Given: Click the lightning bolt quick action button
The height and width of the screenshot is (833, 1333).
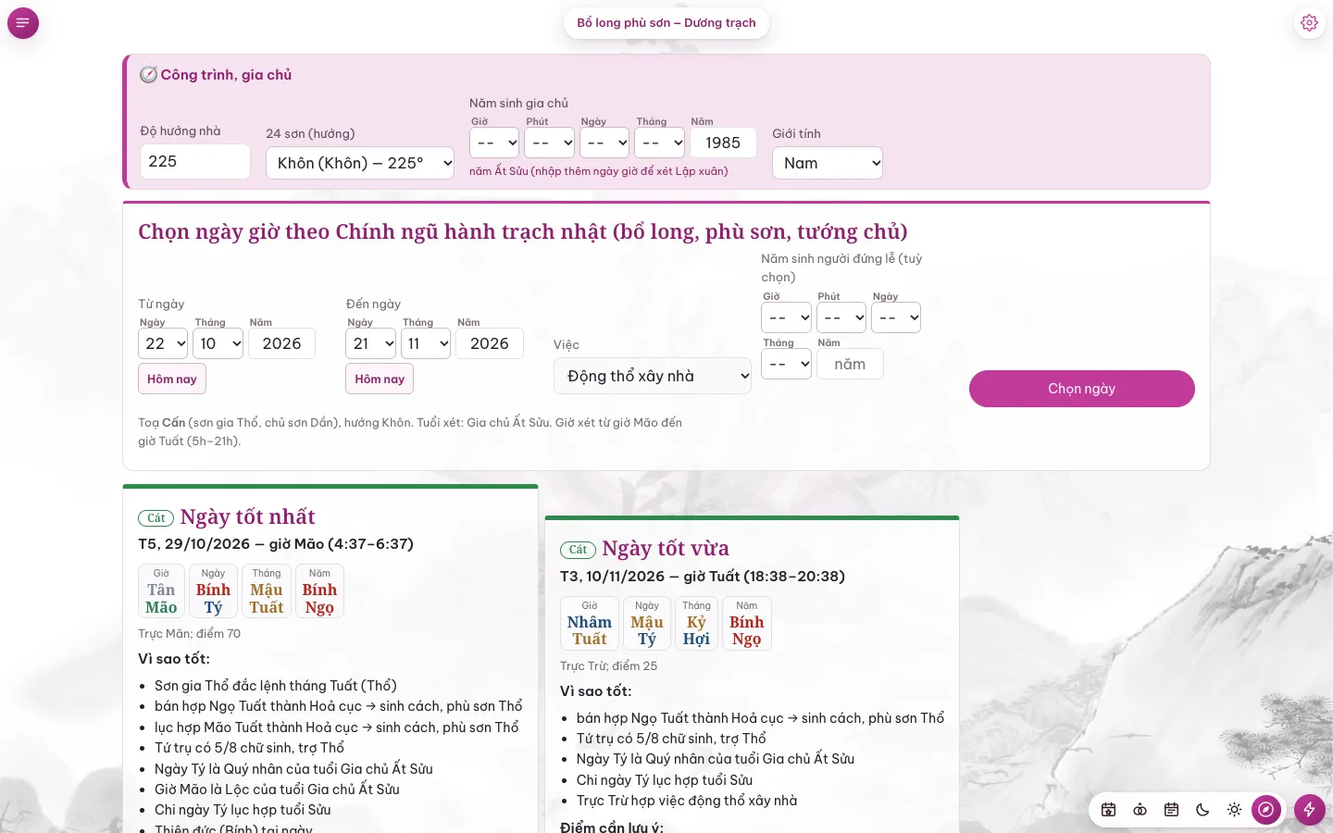Looking at the screenshot, I should click(1309, 810).
